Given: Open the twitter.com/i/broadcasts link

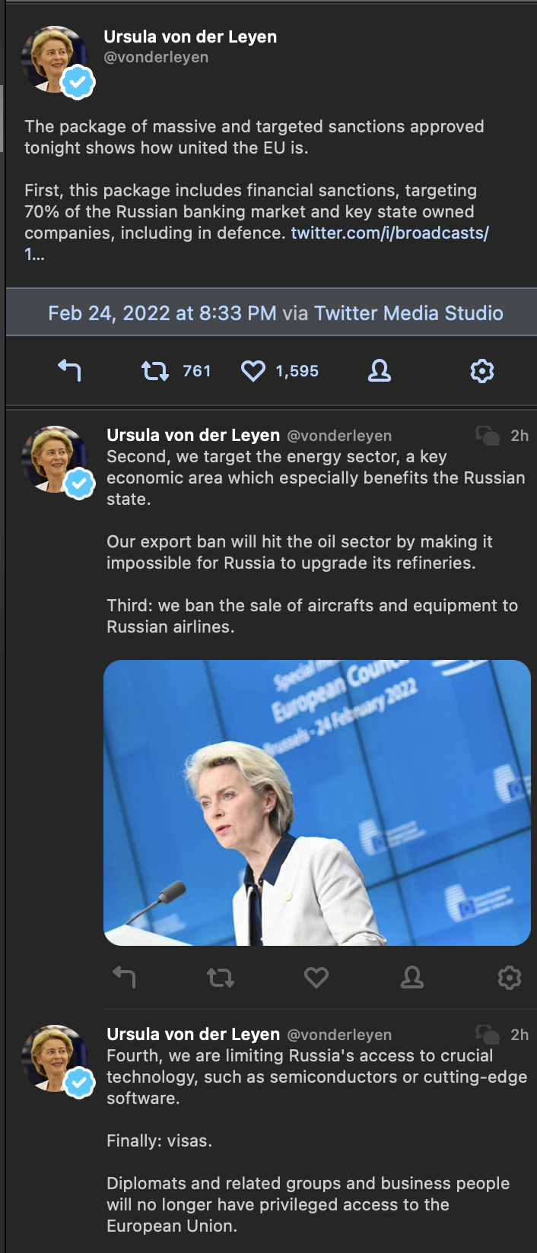Looking at the screenshot, I should point(389,233).
